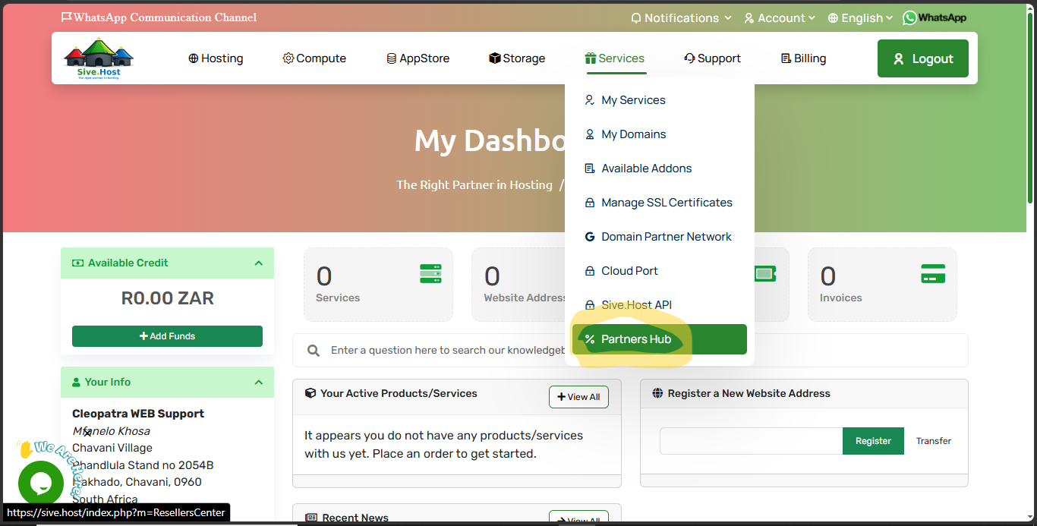Click the R0.00 ZAR credit amount
The image size is (1037, 526).
(167, 298)
